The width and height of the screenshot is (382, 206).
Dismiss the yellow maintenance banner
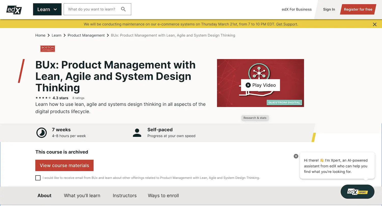tap(375, 24)
